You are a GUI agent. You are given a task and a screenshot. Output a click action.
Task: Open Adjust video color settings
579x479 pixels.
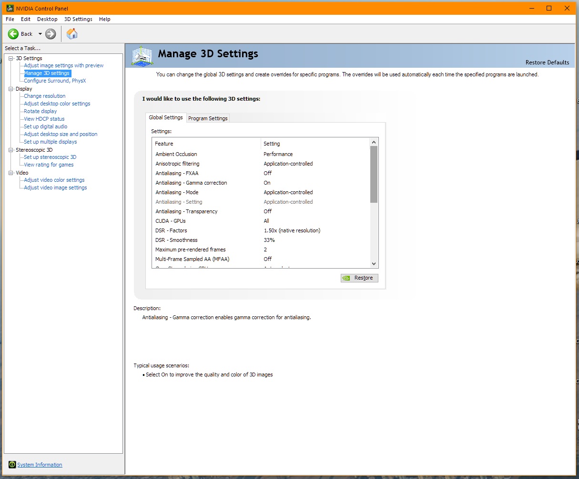coord(54,180)
